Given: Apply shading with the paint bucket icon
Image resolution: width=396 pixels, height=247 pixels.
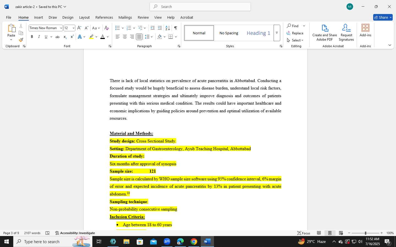Looking at the screenshot, I should [x=159, y=37].
